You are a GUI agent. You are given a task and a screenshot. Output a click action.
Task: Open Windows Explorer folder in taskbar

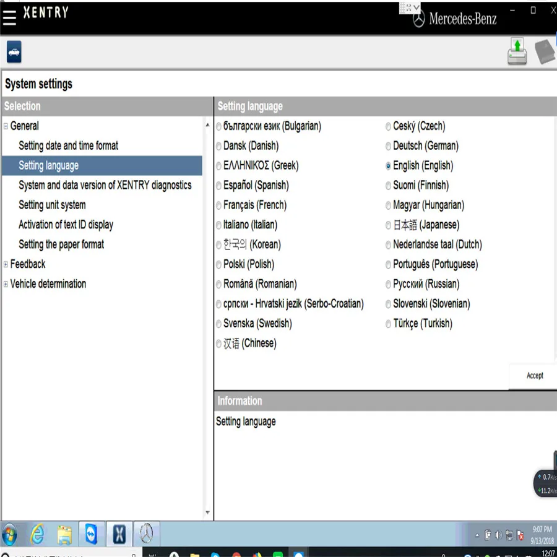[x=64, y=535]
